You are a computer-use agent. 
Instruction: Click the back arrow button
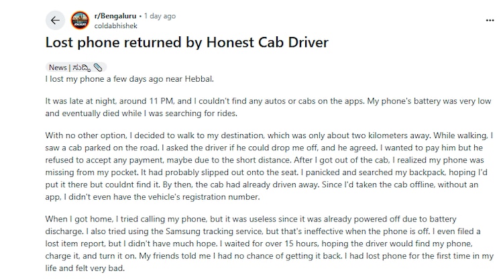(x=55, y=20)
